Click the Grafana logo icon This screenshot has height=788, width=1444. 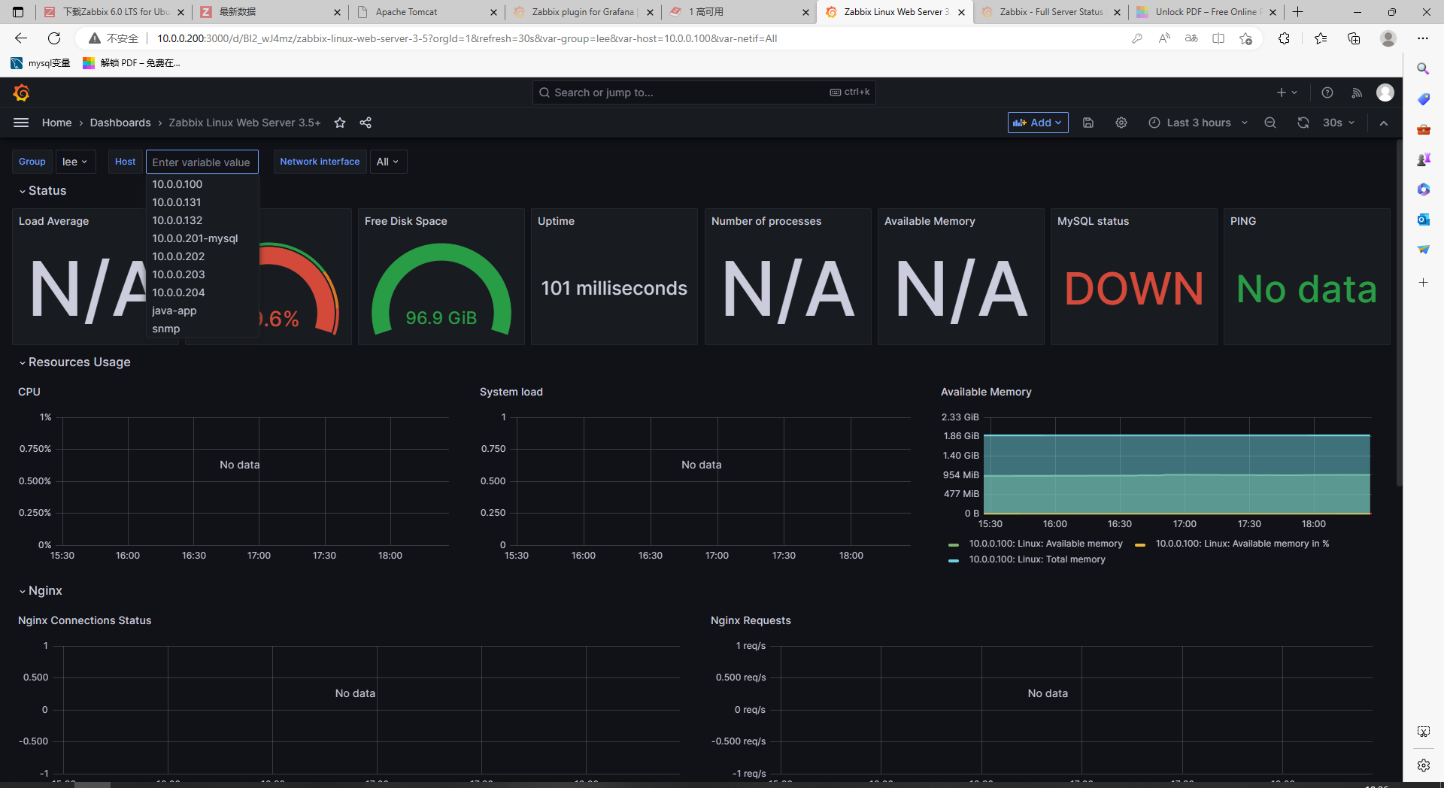point(21,92)
